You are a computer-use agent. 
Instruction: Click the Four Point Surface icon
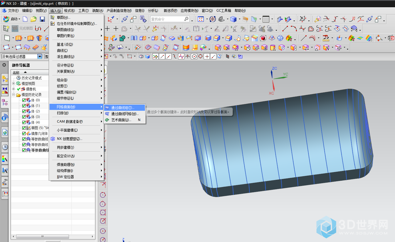coord(7,47)
